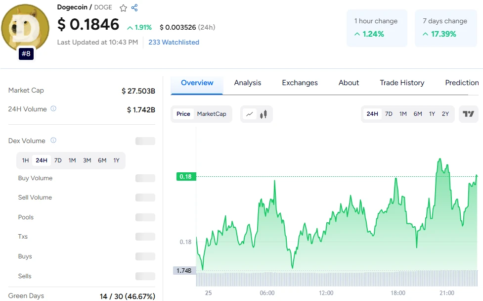Open the Analysis tab

(247, 83)
